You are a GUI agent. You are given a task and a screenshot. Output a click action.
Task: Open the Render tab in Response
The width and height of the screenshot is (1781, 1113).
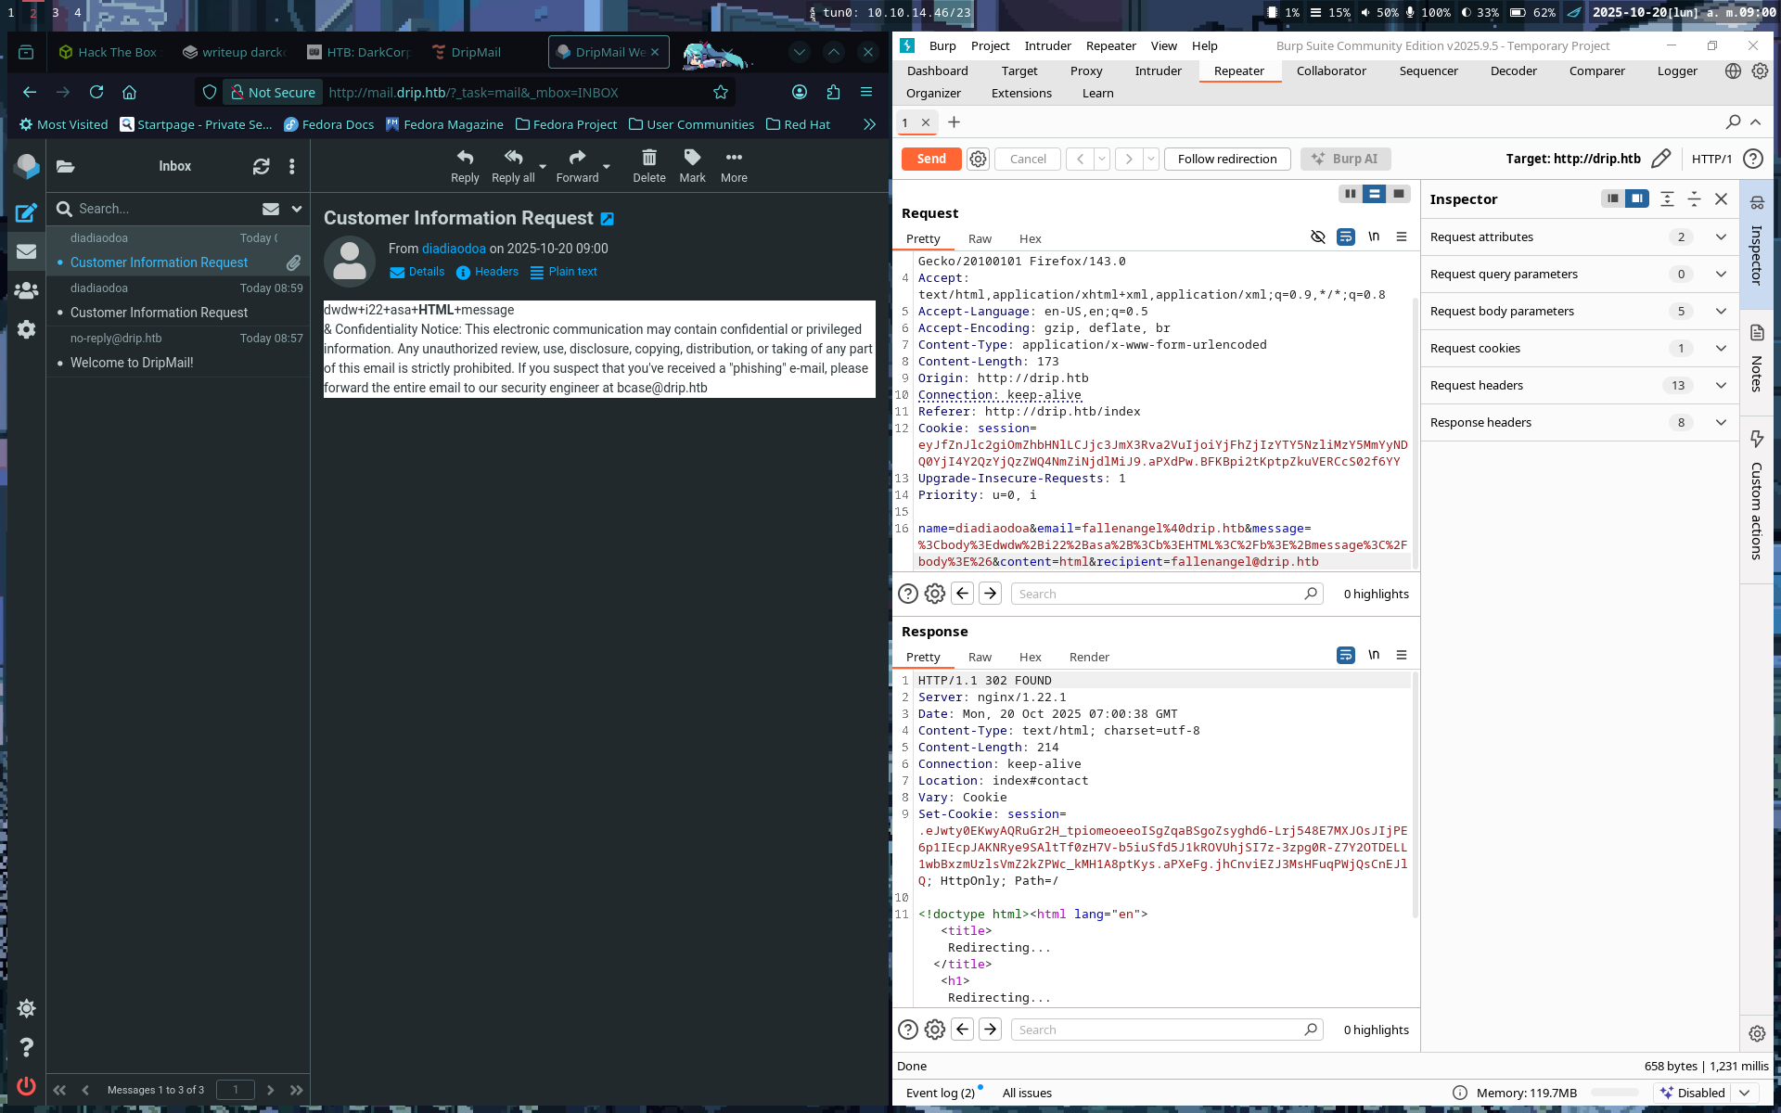(1088, 657)
